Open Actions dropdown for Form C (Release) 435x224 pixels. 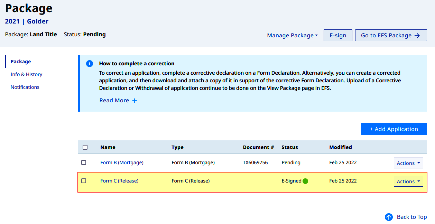click(x=408, y=181)
